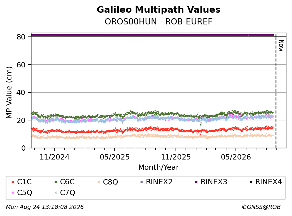Click the RINEX4 dark legend dot

coord(251,182)
